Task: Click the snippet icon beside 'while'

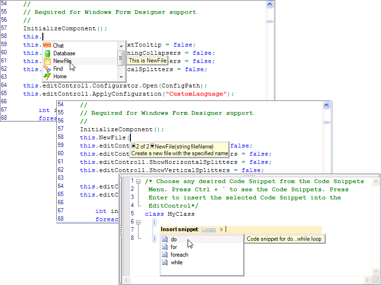Action: [x=165, y=262]
